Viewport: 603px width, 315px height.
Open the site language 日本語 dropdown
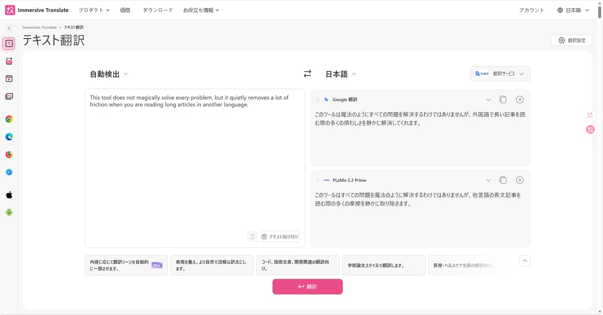tap(573, 10)
